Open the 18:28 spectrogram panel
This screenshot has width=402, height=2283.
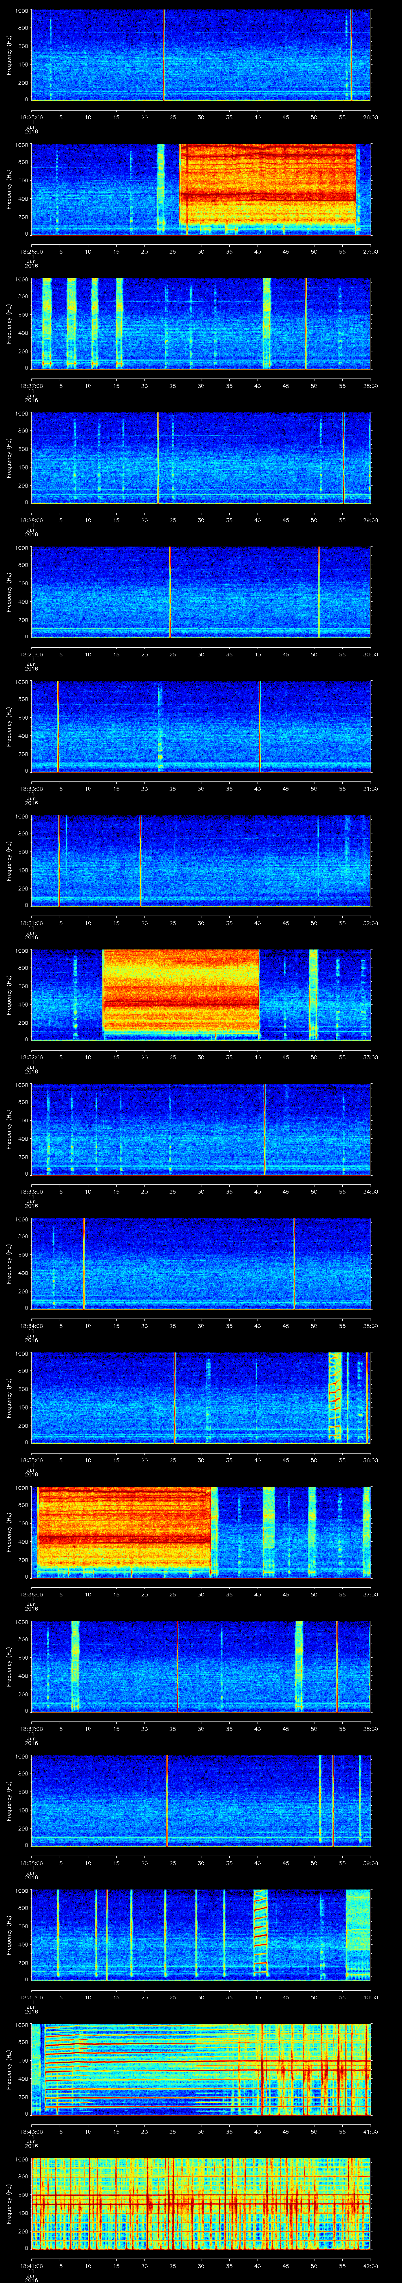click(201, 457)
